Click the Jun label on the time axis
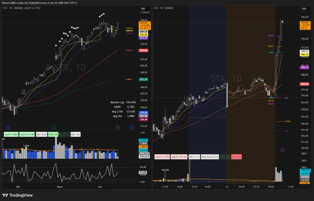Viewport: 314px width, 201px height. [100, 187]
